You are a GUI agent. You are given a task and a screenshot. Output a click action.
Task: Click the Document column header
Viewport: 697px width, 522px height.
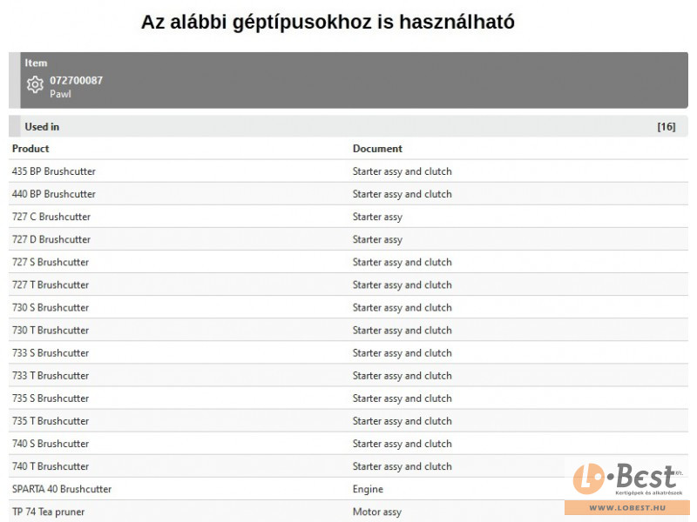[x=377, y=149]
